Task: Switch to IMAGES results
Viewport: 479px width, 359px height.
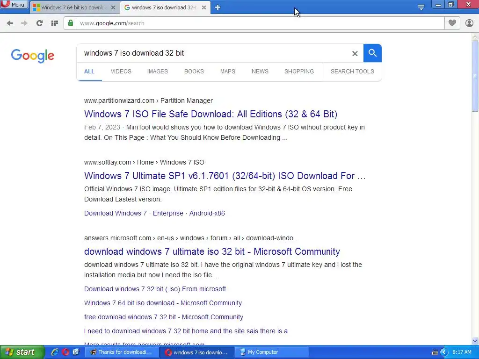Action: point(158,72)
